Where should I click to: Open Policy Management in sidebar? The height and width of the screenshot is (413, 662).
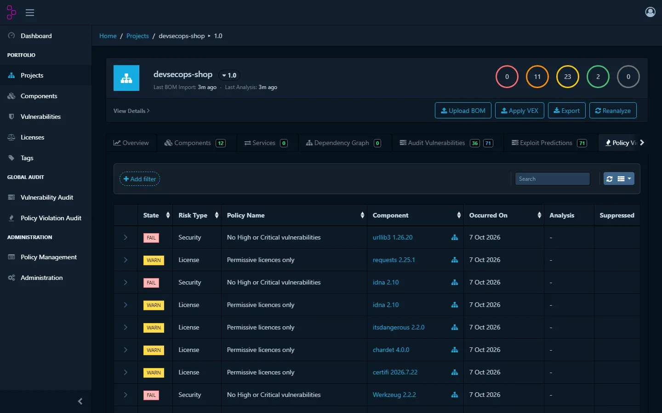[46, 257]
